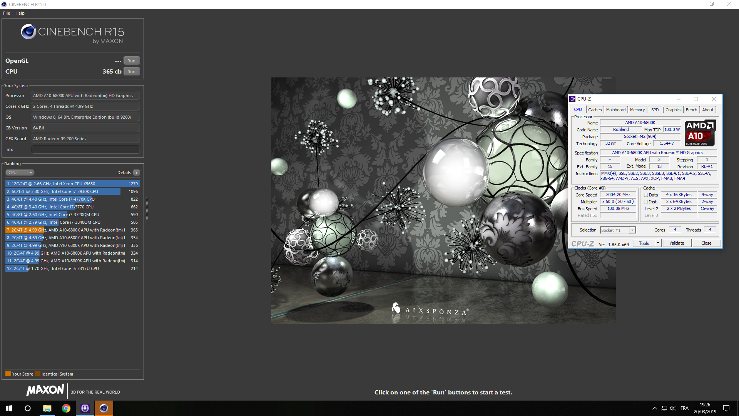Grab the panel splitter handle beside Ranking
This screenshot has width=739, height=416.
(147, 209)
